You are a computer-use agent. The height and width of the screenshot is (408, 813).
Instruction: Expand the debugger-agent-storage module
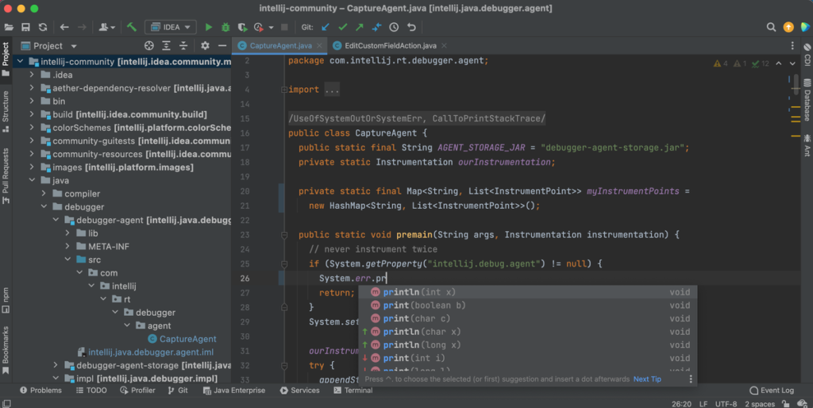56,365
